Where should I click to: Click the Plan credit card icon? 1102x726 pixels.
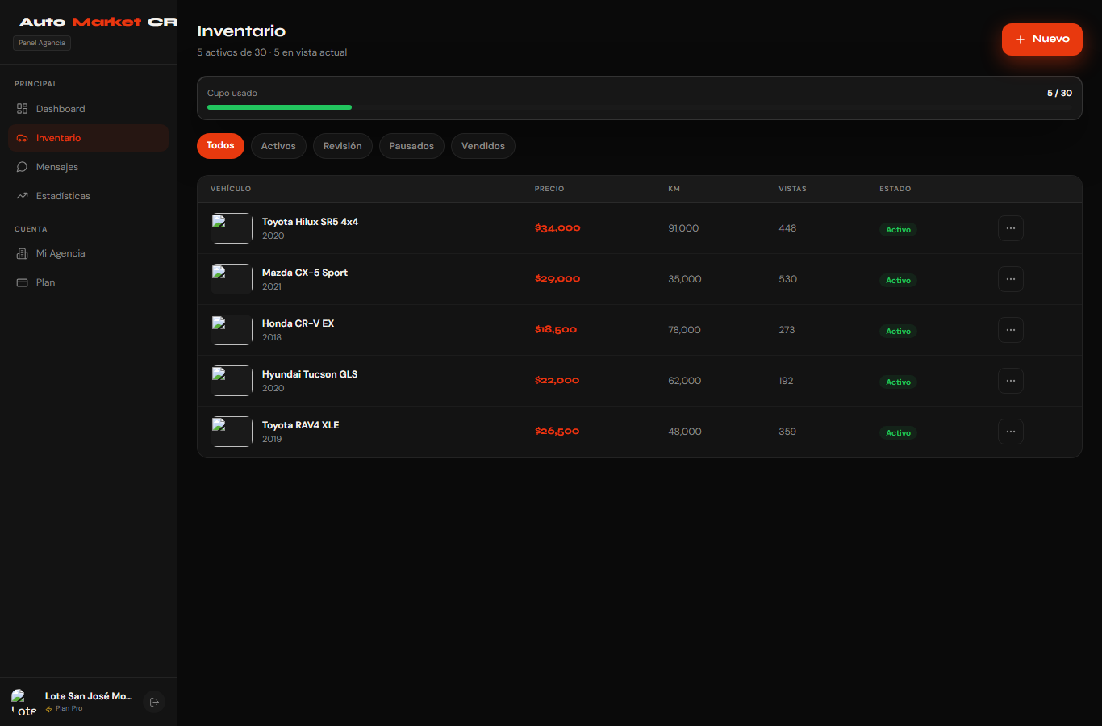tap(22, 282)
